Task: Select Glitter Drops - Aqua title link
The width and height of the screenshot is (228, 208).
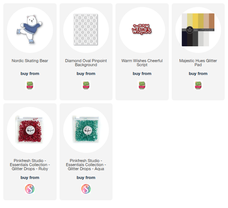Action: tap(86, 165)
